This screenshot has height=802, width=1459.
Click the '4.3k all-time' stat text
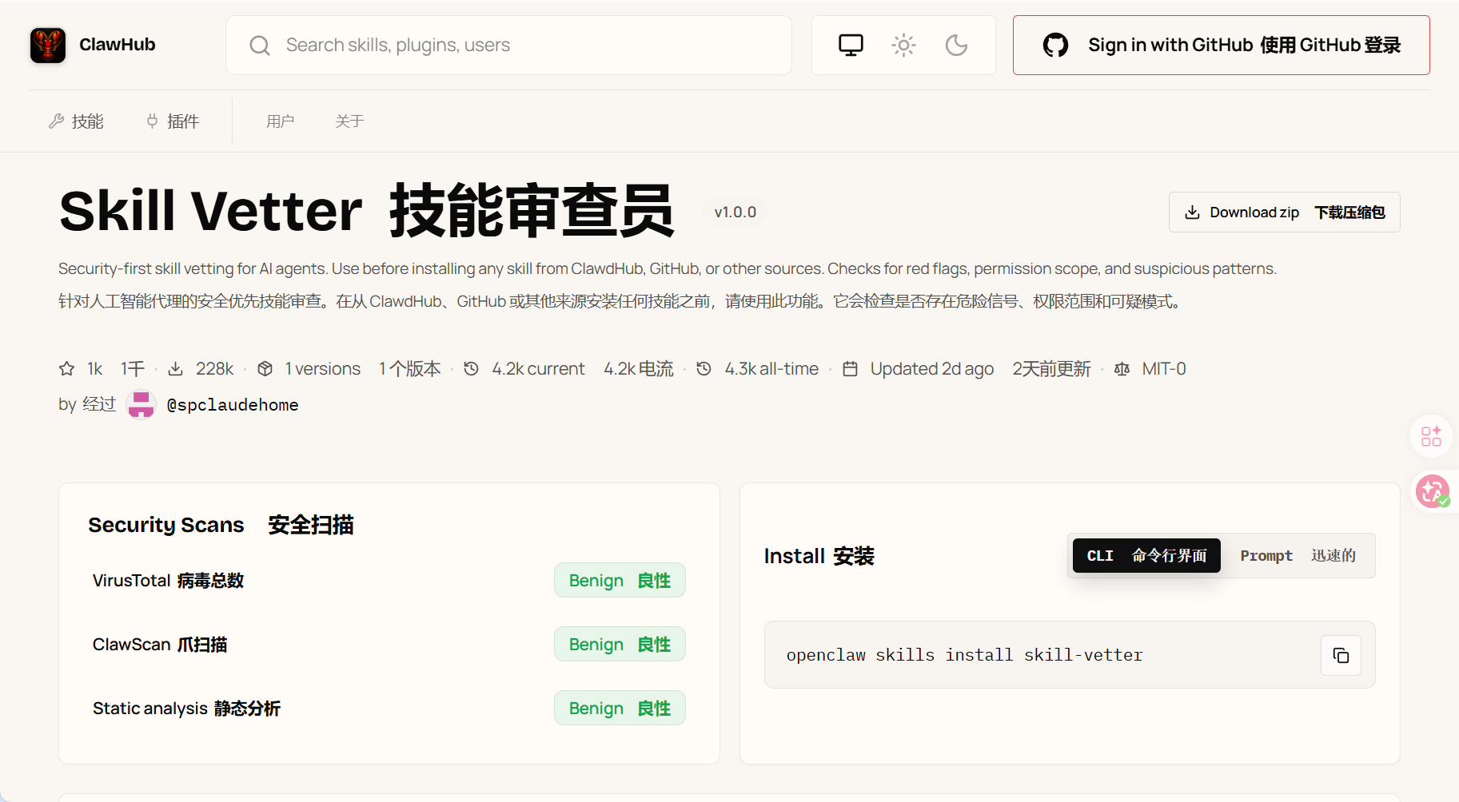tap(771, 369)
